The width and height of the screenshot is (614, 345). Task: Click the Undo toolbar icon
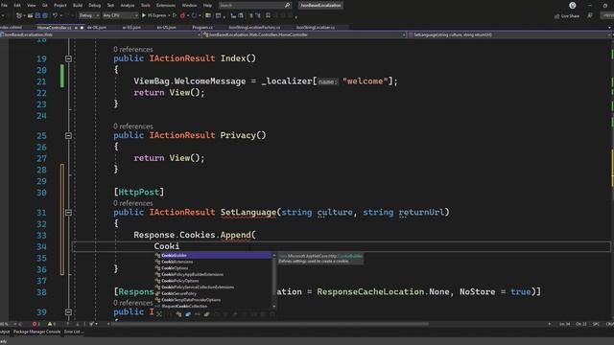(x=56, y=15)
